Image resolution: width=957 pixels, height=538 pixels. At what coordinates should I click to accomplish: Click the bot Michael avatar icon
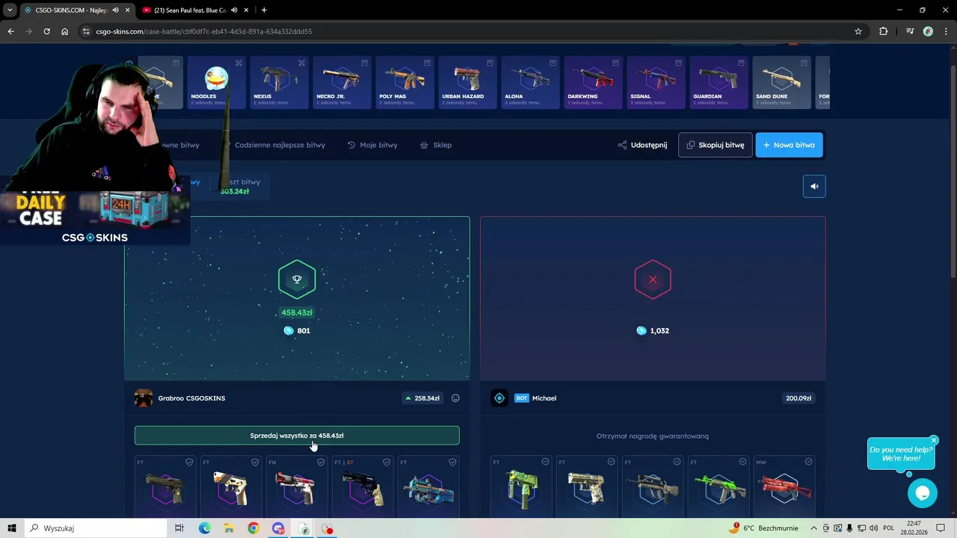499,398
